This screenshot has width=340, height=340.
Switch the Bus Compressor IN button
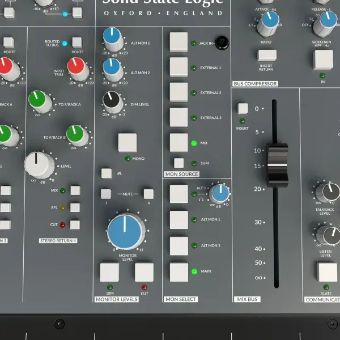(323, 59)
